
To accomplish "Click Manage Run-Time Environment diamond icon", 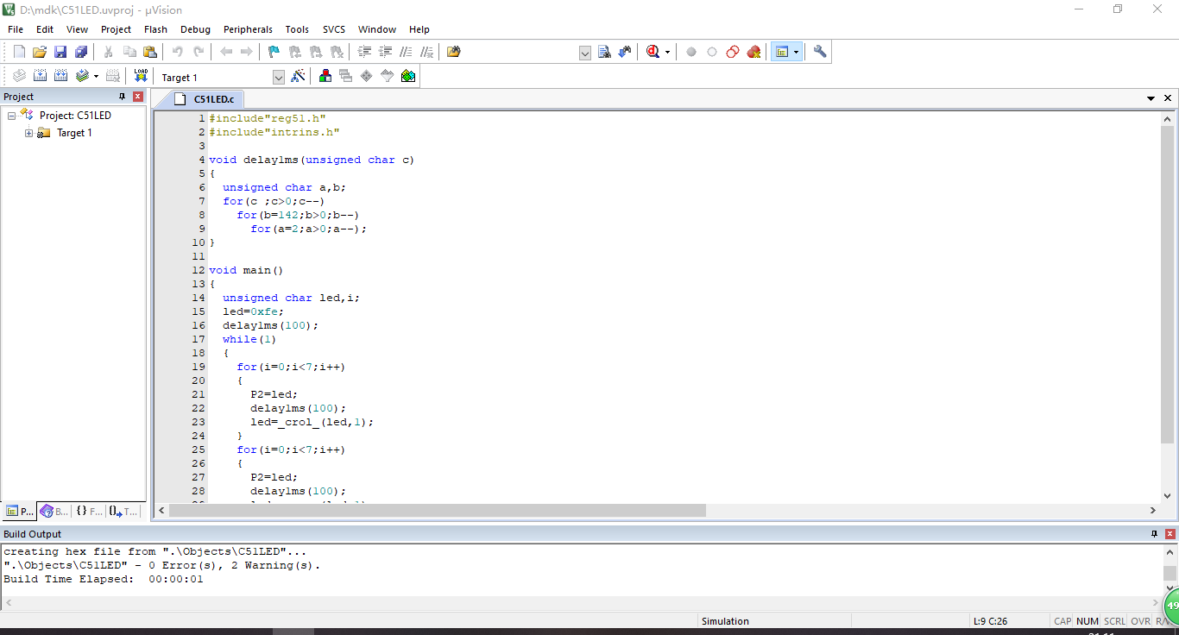I will [x=367, y=76].
